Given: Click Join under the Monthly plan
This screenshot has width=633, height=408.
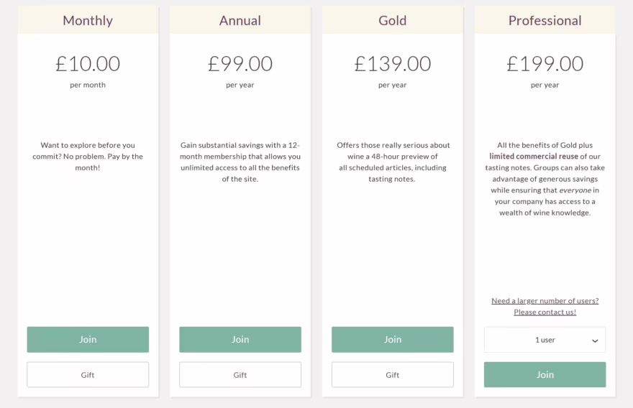Looking at the screenshot, I should (x=88, y=339).
